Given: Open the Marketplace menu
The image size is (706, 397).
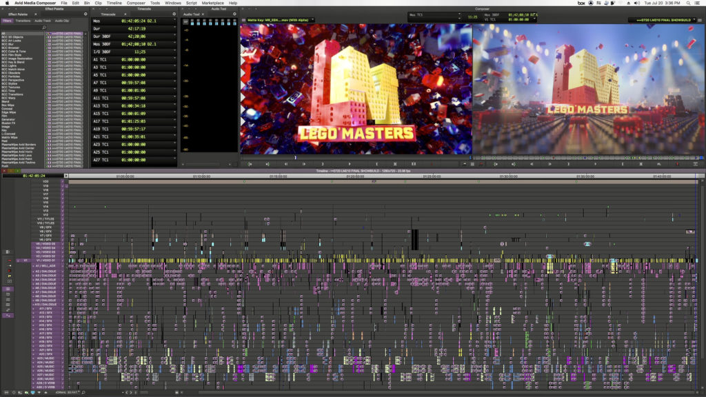Looking at the screenshot, I should [212, 3].
